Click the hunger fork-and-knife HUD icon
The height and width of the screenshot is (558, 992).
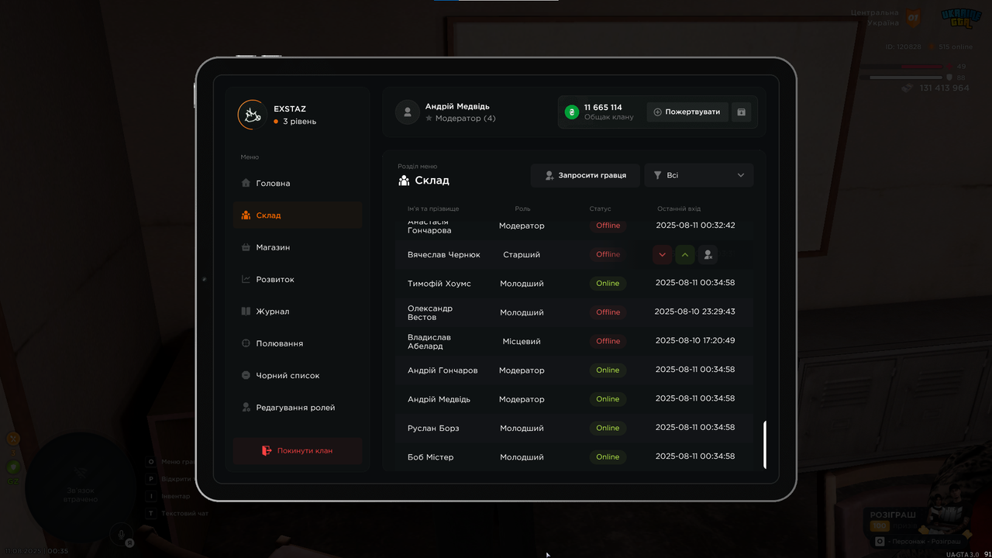pyautogui.click(x=13, y=439)
